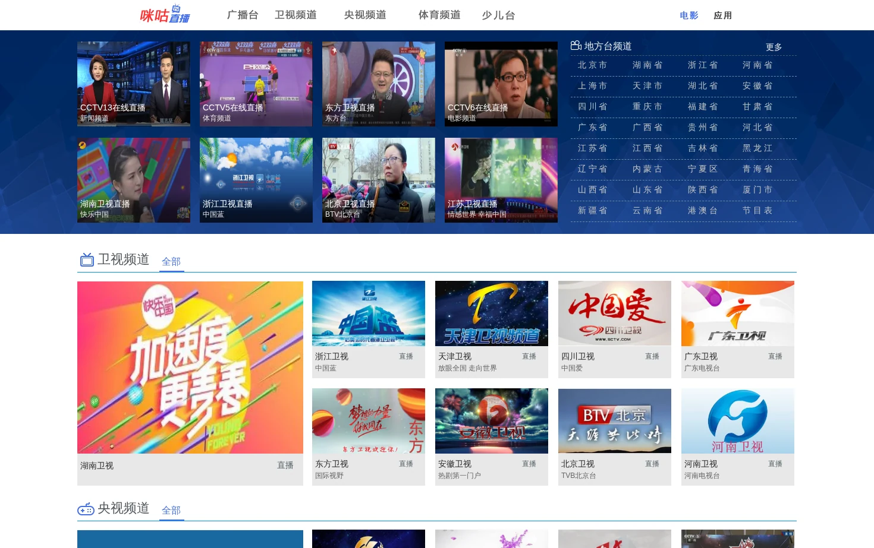Viewport: 874px width, 548px height.
Task: Open the 少儿台 nav tab
Action: [498, 15]
